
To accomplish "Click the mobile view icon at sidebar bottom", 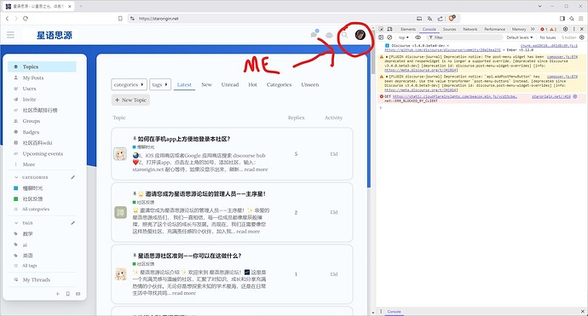I will [68, 294].
